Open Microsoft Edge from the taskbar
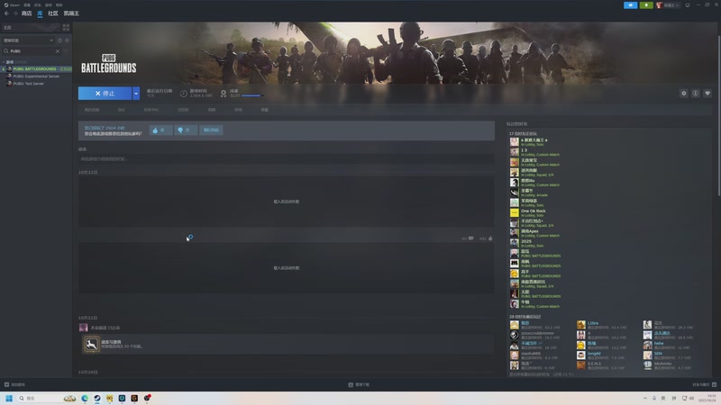This screenshot has width=721, height=405. 85,398
